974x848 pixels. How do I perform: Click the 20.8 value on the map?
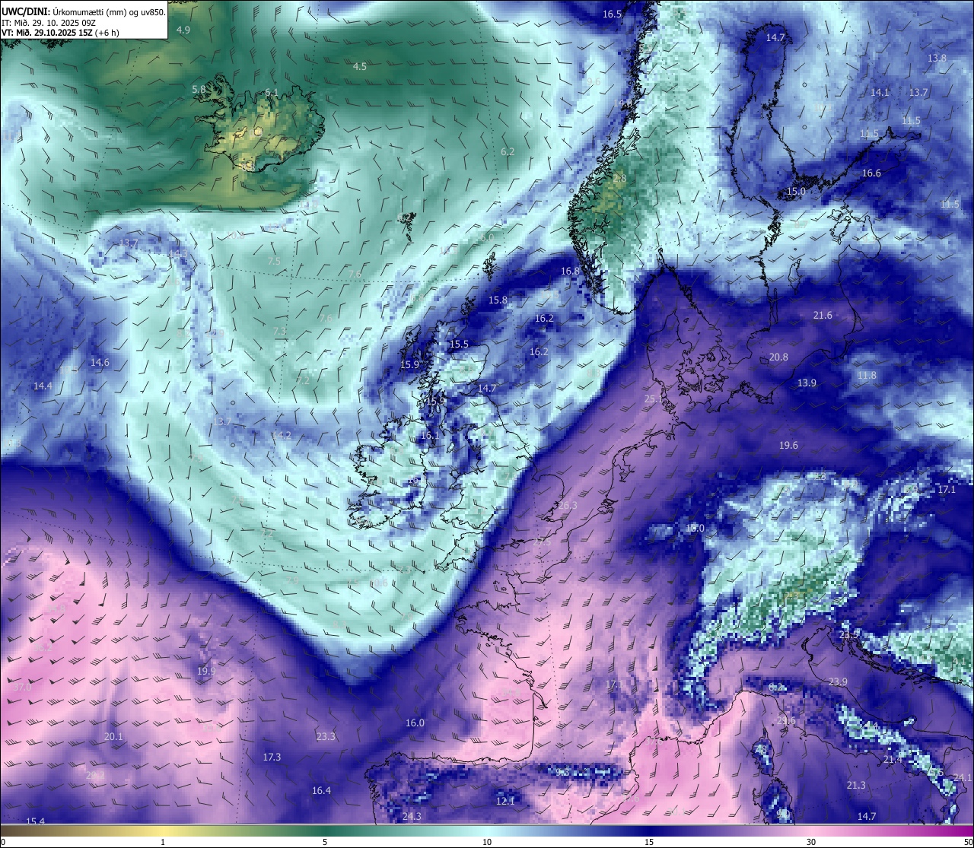click(778, 357)
